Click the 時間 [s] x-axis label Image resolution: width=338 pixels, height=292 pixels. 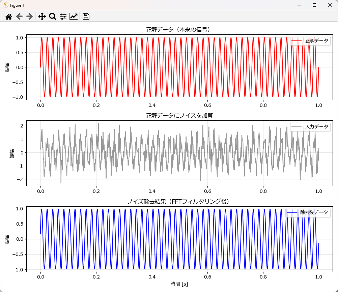(179, 284)
